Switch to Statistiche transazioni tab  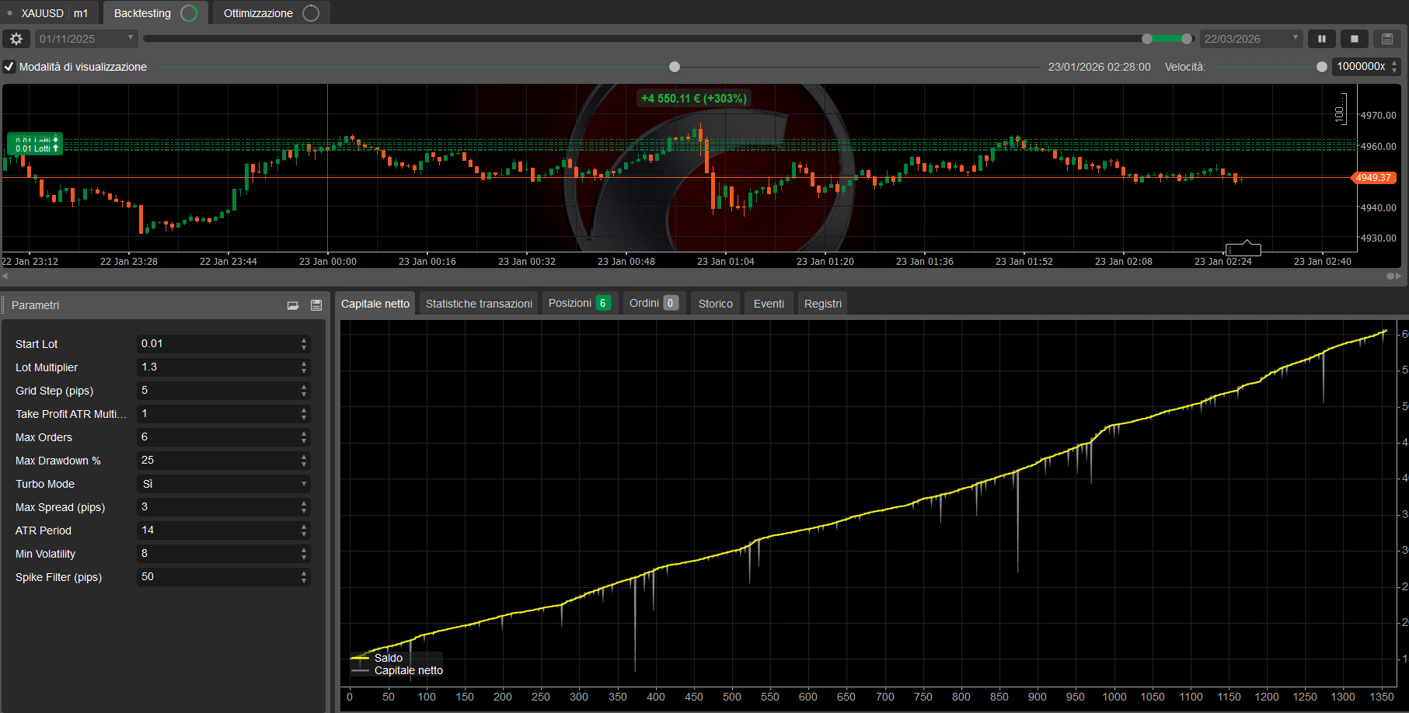pyautogui.click(x=479, y=304)
